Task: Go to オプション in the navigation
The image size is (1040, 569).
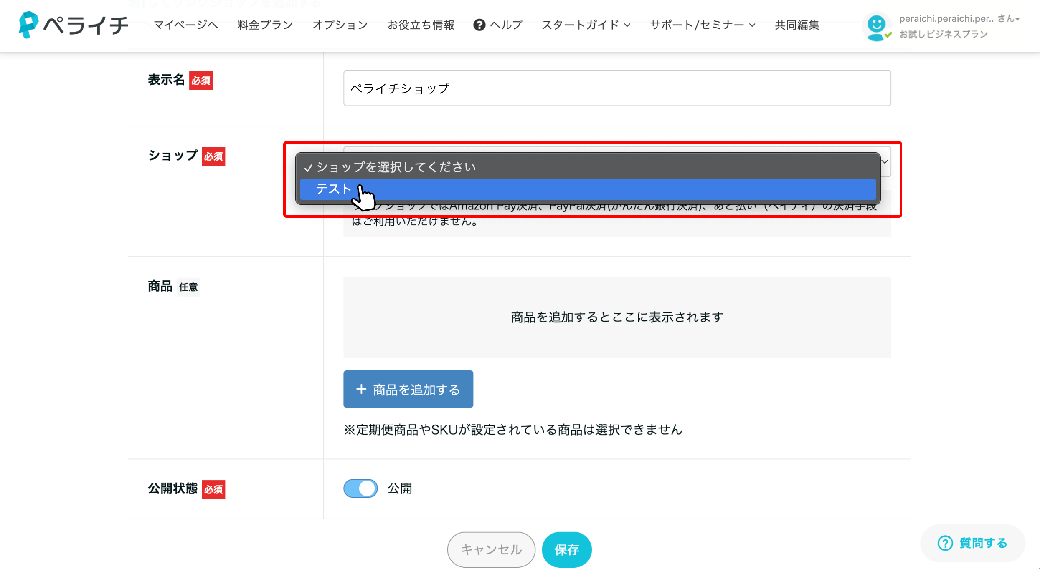Action: pyautogui.click(x=340, y=25)
